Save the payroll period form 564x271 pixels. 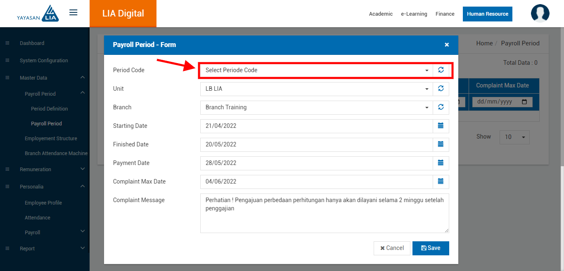(x=430, y=248)
